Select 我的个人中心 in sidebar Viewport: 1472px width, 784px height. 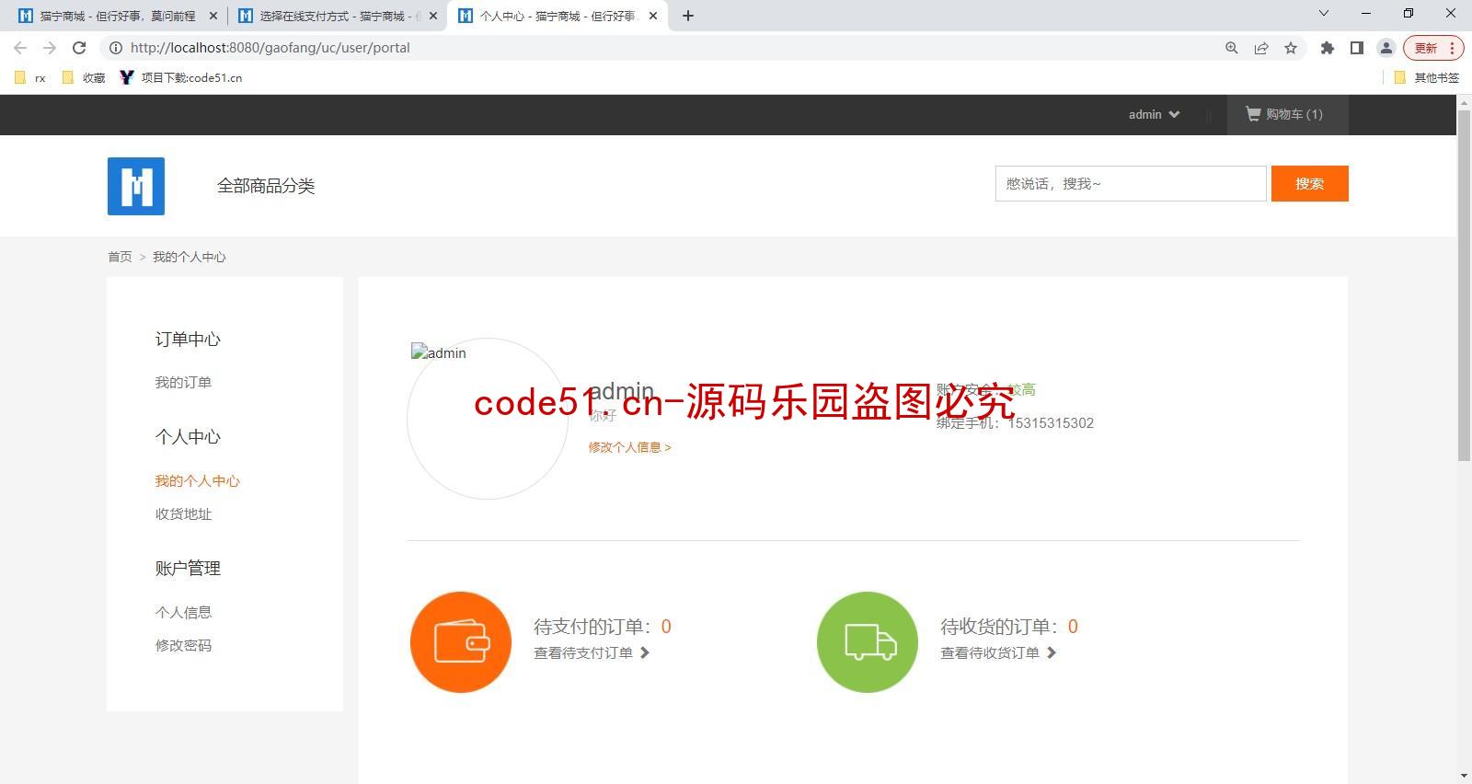click(197, 480)
